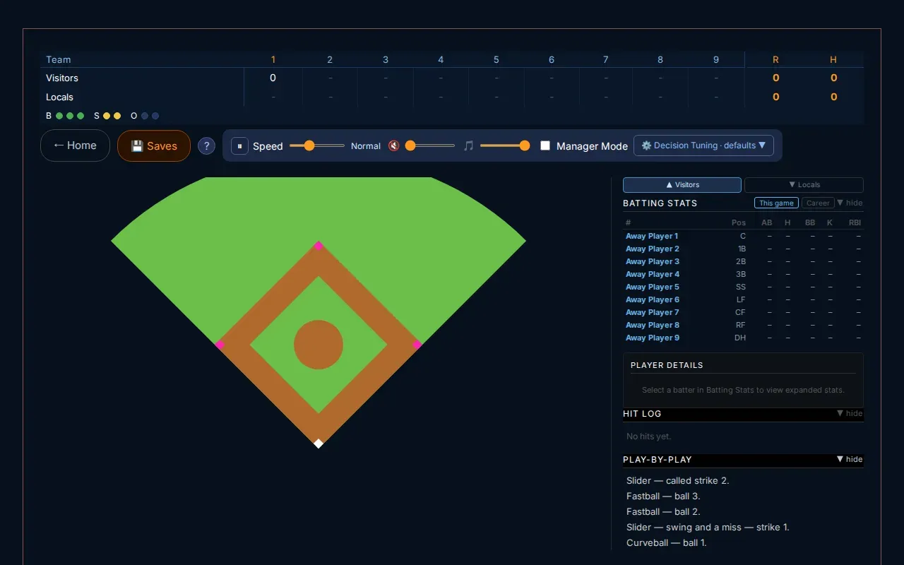Click the white home plate marker

coord(319,444)
